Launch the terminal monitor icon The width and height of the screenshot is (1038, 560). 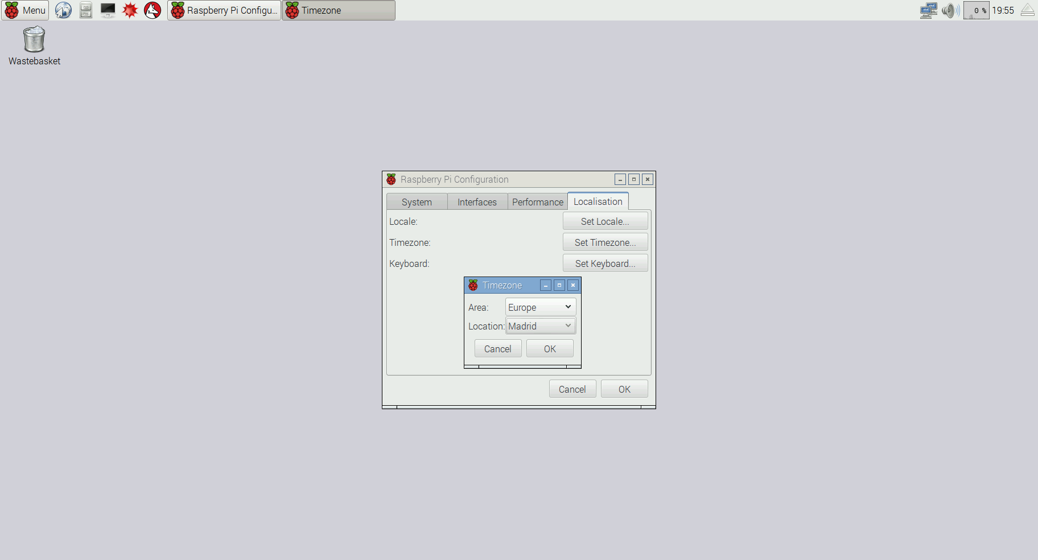click(x=108, y=10)
